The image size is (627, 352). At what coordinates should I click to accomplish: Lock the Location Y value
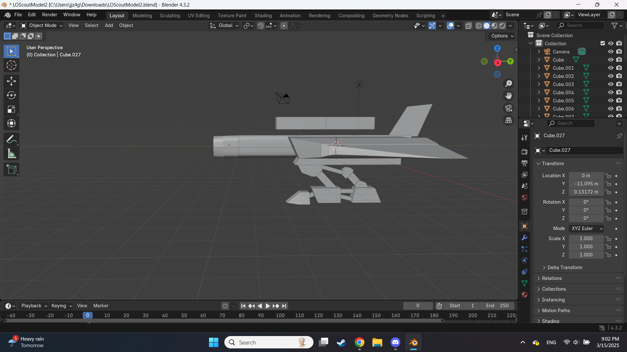pos(609,184)
